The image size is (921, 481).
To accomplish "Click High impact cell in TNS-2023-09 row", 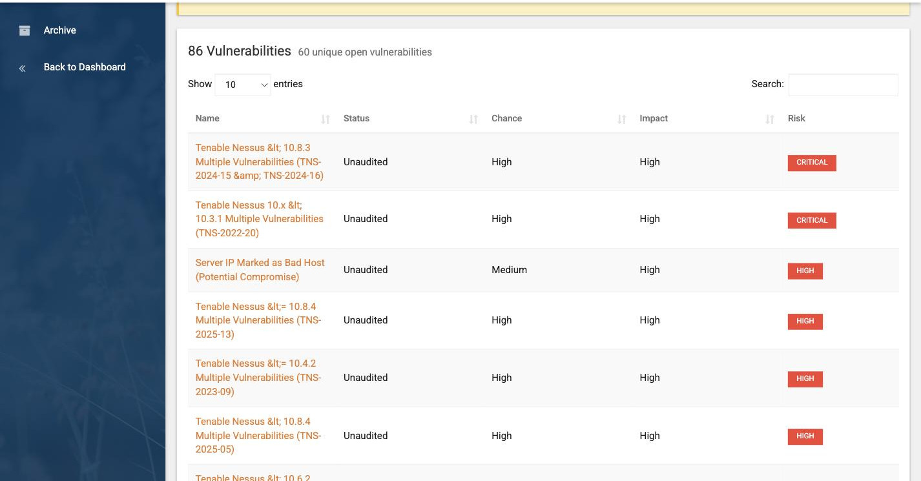I will (x=650, y=378).
